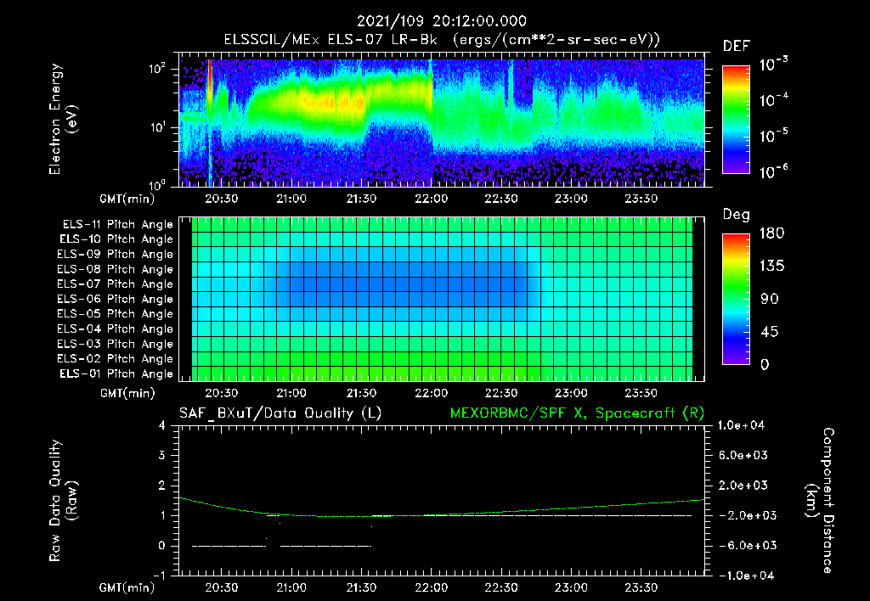Click the GMT(min) label under the pitch angle panel
The width and height of the screenshot is (870, 601).
click(127, 394)
